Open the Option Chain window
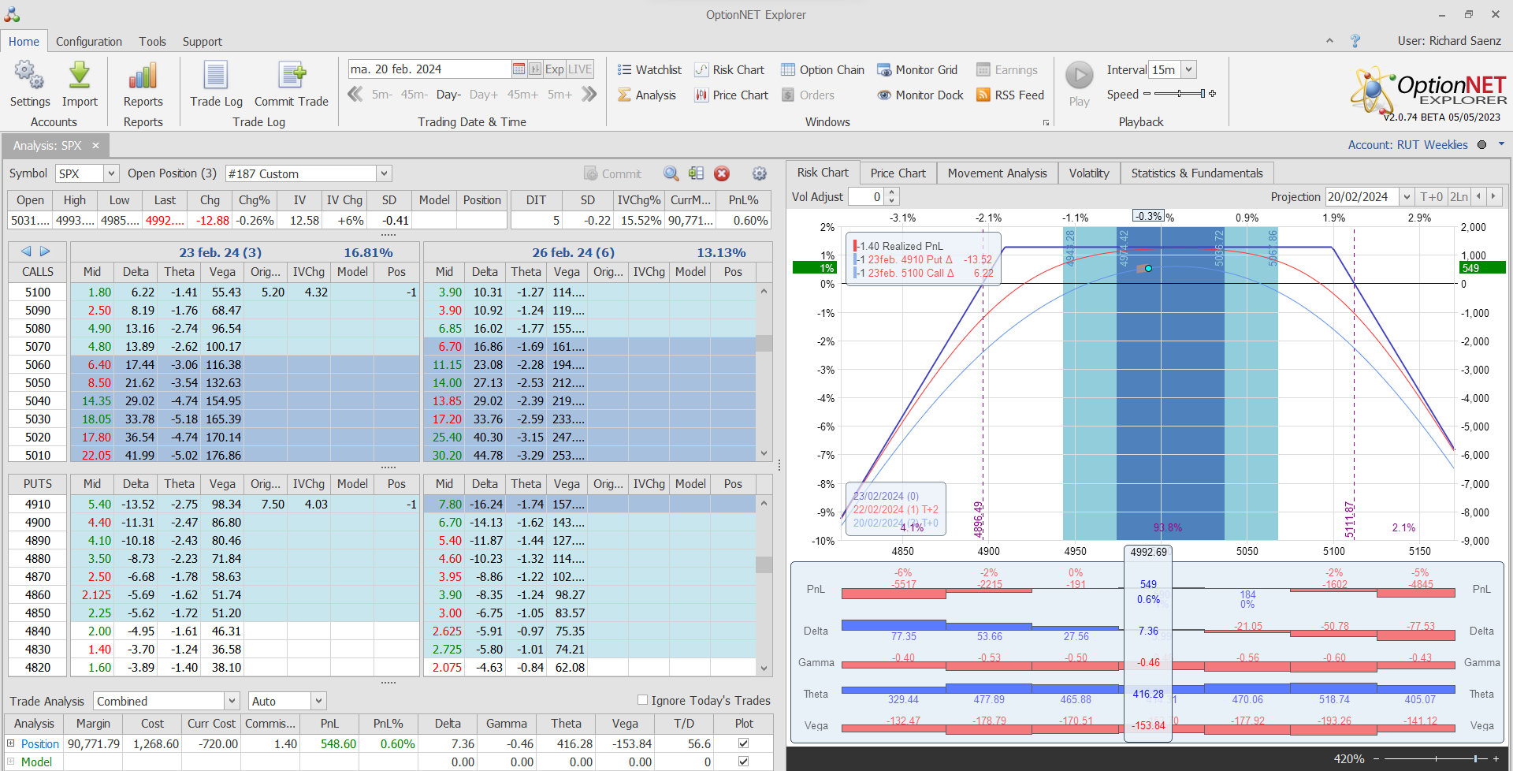This screenshot has height=771, width=1513. click(x=823, y=70)
